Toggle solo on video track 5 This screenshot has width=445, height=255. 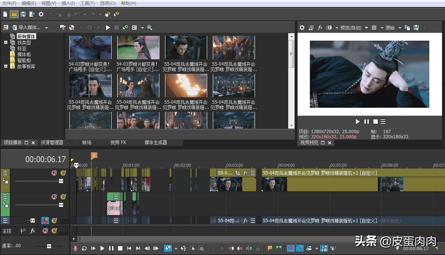(x=63, y=197)
